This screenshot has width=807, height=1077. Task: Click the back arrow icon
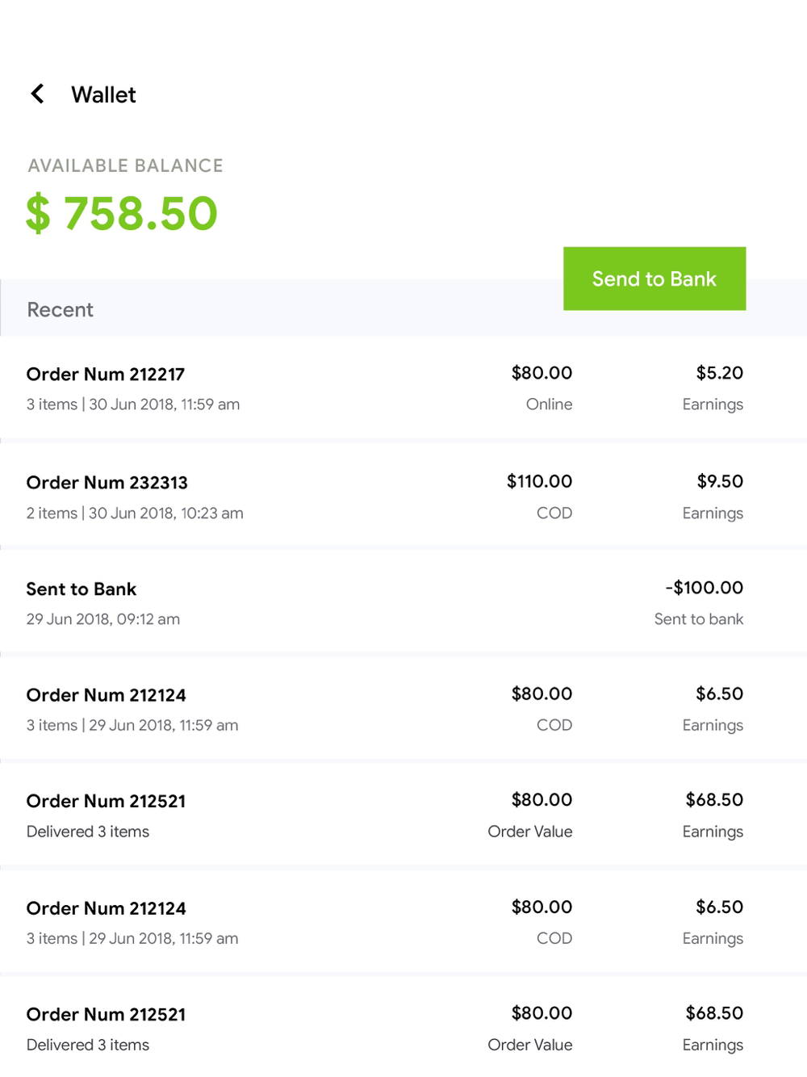tap(37, 94)
